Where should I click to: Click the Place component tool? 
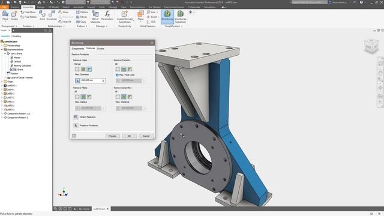coord(5,15)
